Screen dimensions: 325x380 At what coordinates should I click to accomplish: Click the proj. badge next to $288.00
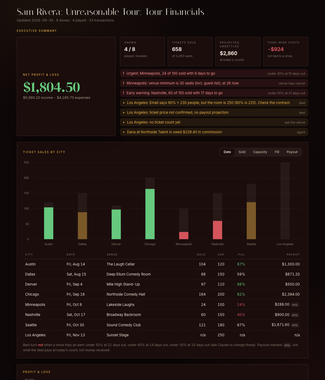click(295, 305)
